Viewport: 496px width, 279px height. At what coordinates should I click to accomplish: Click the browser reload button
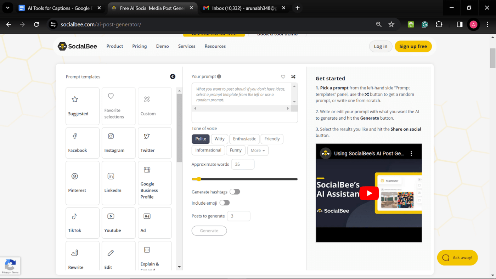point(36,24)
